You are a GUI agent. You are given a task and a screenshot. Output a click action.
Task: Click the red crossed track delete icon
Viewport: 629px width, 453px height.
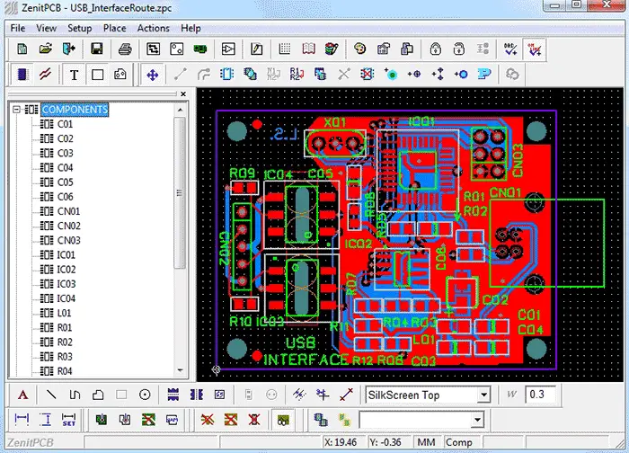tap(208, 420)
